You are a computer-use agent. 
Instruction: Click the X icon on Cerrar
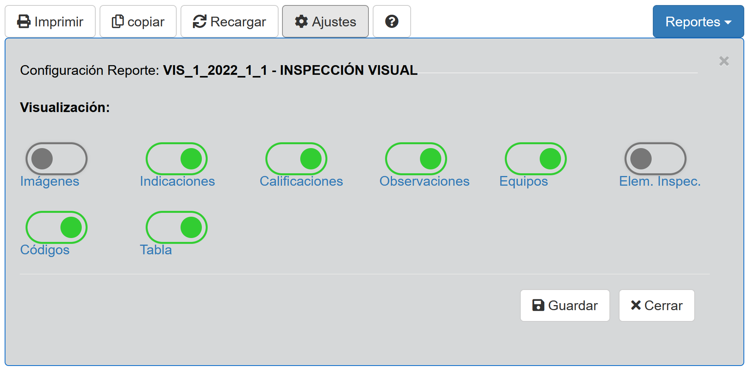pyautogui.click(x=635, y=305)
